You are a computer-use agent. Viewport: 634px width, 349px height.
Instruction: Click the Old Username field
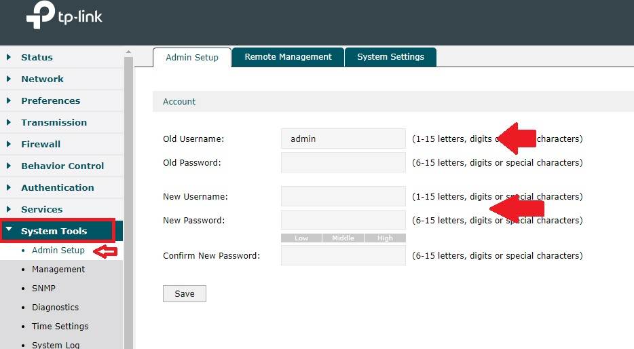click(343, 139)
